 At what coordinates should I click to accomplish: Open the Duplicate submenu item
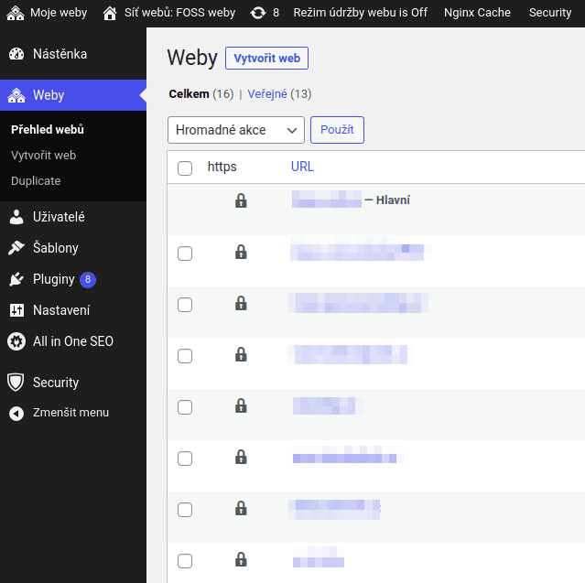(x=36, y=181)
